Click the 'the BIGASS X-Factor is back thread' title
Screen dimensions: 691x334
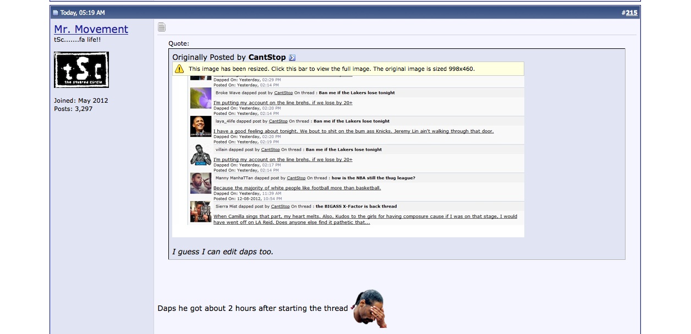coord(355,207)
